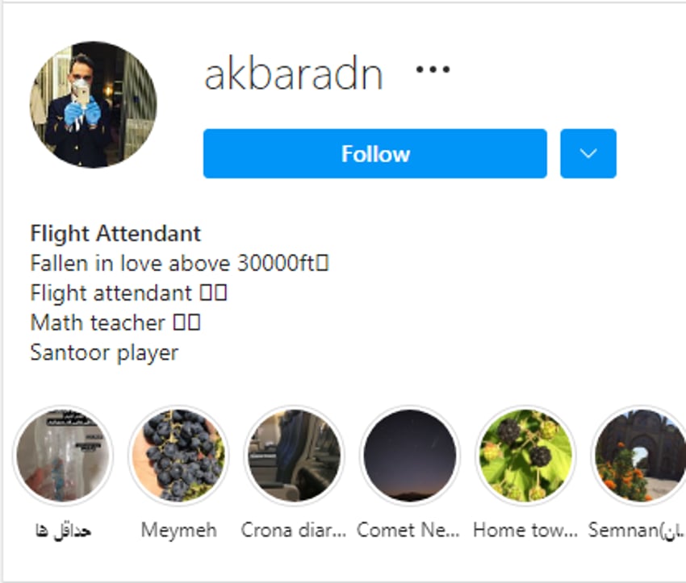Screen dimensions: 686x583
Task: Open the Comet night-sky highlight
Action: (409, 456)
